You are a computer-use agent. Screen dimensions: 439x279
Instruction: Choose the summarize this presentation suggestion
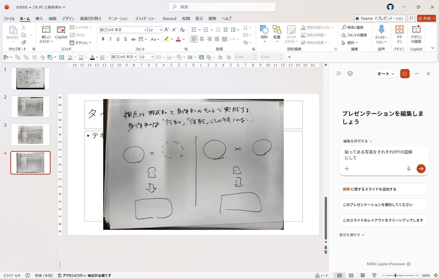coord(384,205)
